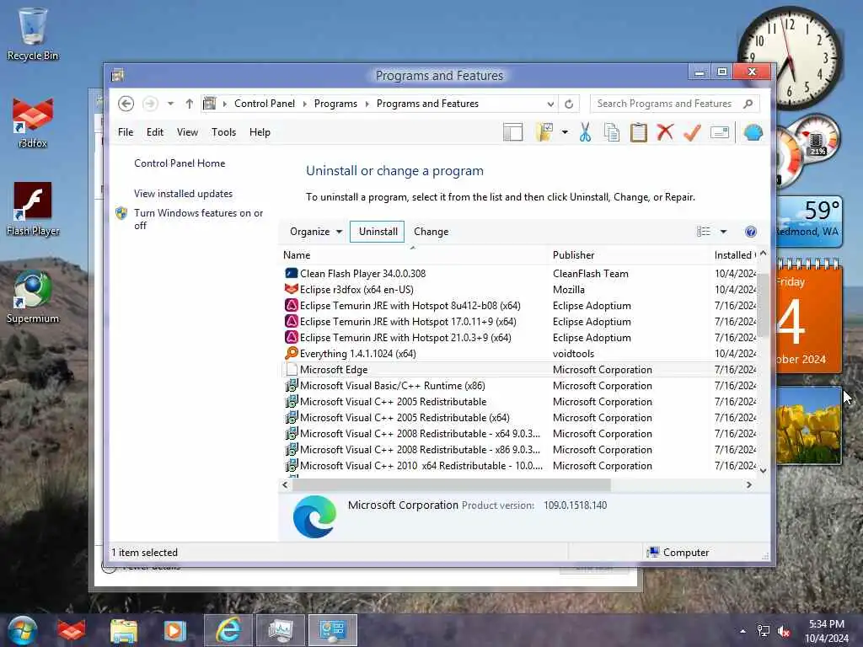Open the Organize dropdown
This screenshot has height=647, width=863.
coord(316,232)
